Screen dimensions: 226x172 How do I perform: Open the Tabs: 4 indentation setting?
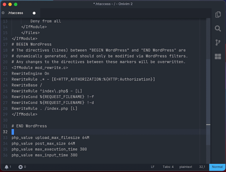(168, 167)
